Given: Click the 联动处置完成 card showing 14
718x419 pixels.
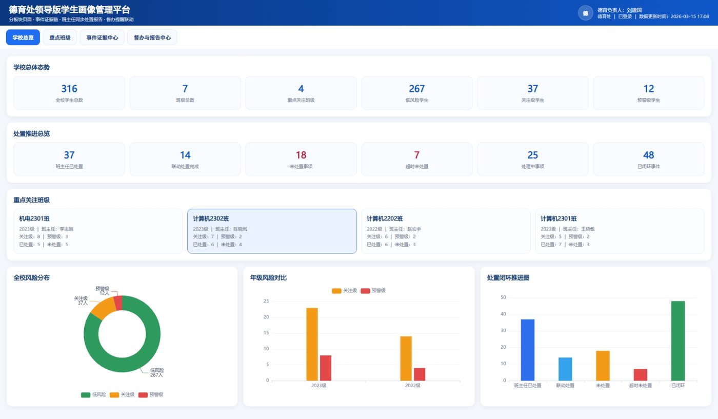Looking at the screenshot, I should click(x=185, y=159).
